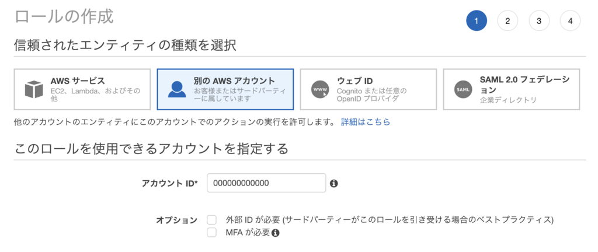The height and width of the screenshot is (252, 598).
Task: Select step 3 in progress indicator
Action: (x=539, y=21)
